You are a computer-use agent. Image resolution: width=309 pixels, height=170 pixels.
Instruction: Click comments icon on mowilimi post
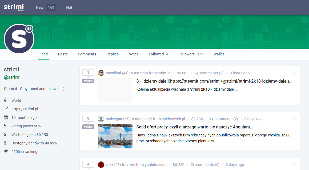point(196,73)
